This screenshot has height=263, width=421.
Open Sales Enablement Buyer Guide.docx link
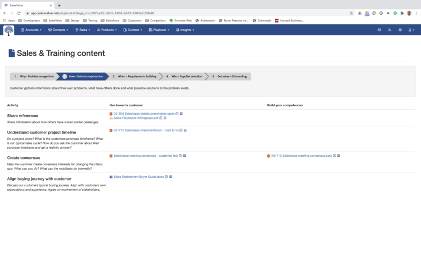click(138, 177)
